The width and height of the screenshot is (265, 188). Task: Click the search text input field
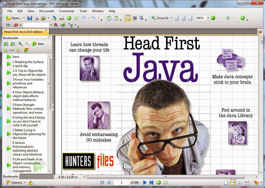pyautogui.click(x=36, y=25)
